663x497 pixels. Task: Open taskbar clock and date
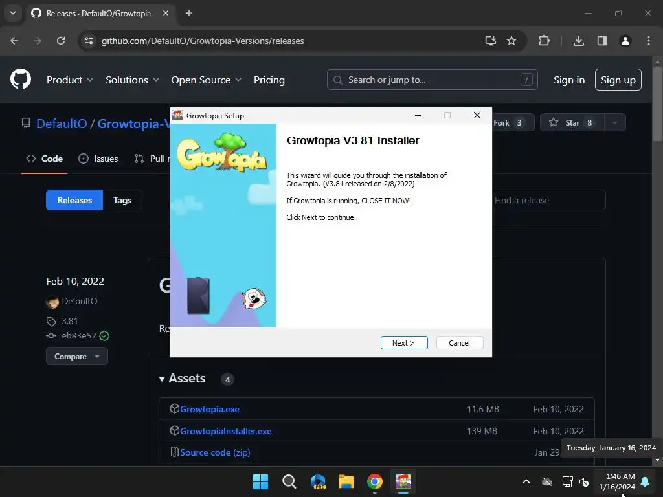click(x=617, y=481)
